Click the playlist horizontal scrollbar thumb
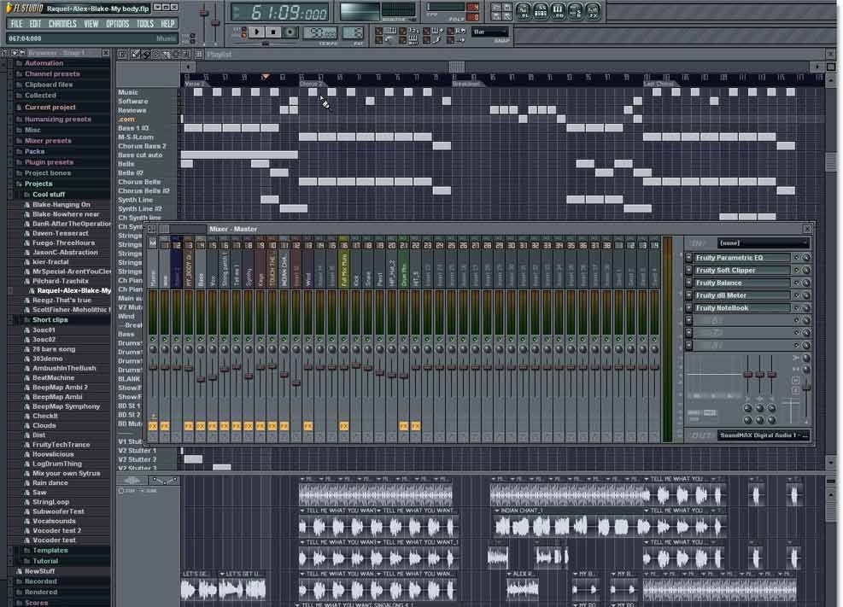The width and height of the screenshot is (843, 607). (x=457, y=67)
